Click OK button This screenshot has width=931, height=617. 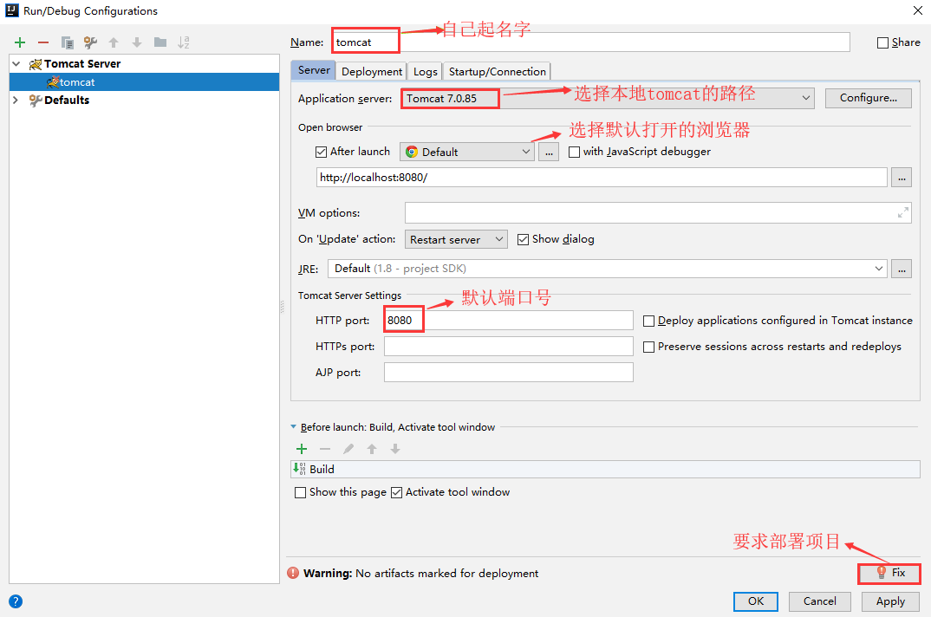[755, 601]
